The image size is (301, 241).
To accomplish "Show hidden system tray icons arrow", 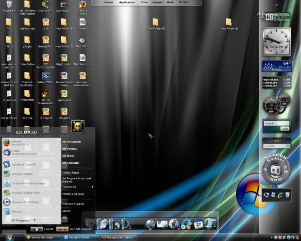I will [x=271, y=238].
